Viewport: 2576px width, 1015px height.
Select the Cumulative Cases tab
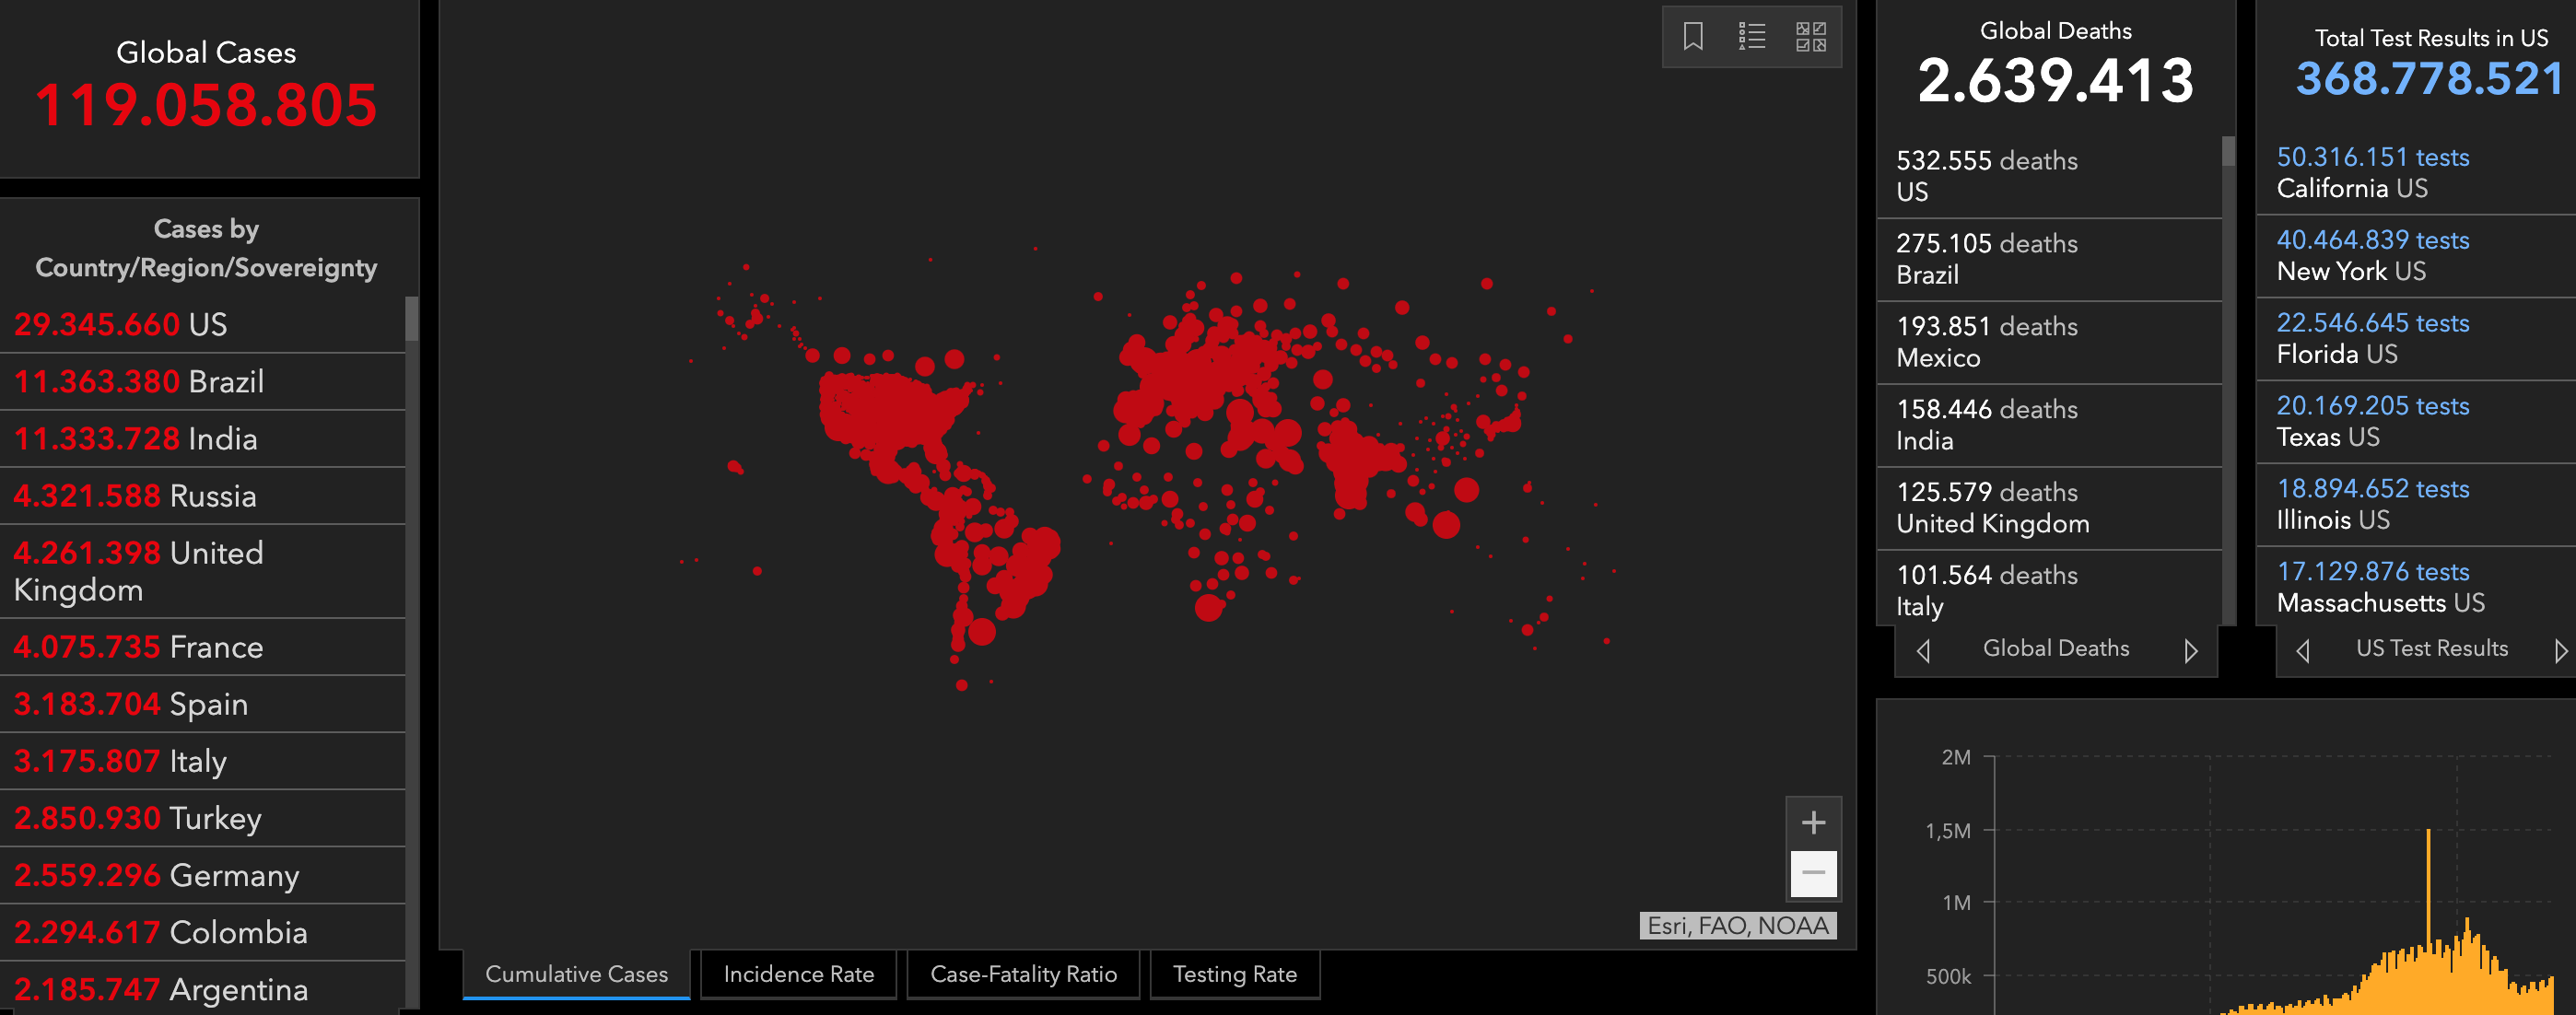click(x=576, y=974)
